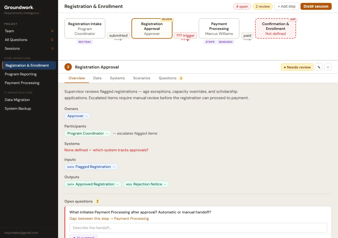The height and width of the screenshot is (238, 338).
Task: Click the ??? trigger connector label
Action: 185,36
